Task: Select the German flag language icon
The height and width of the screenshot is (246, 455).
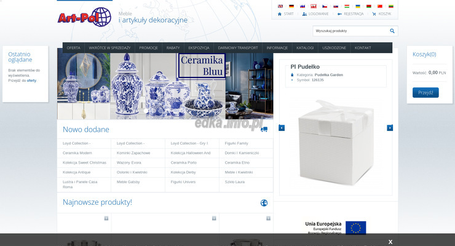Action: [x=291, y=6]
